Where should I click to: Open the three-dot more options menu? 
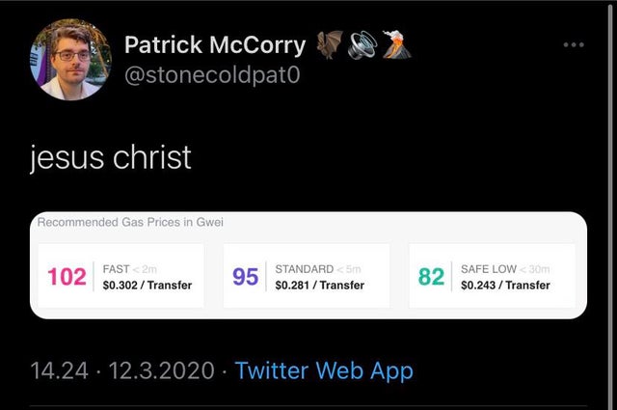click(x=574, y=45)
